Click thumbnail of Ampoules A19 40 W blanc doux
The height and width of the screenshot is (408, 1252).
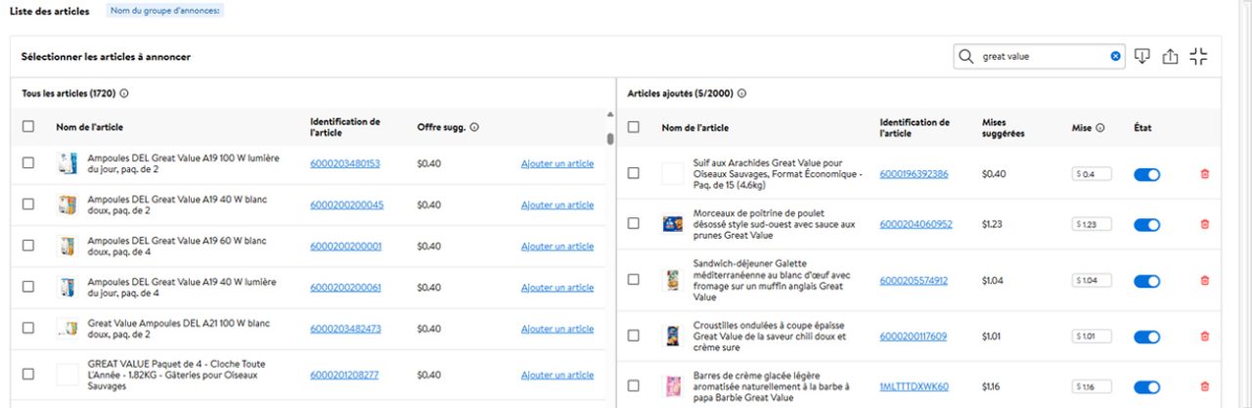pos(67,204)
